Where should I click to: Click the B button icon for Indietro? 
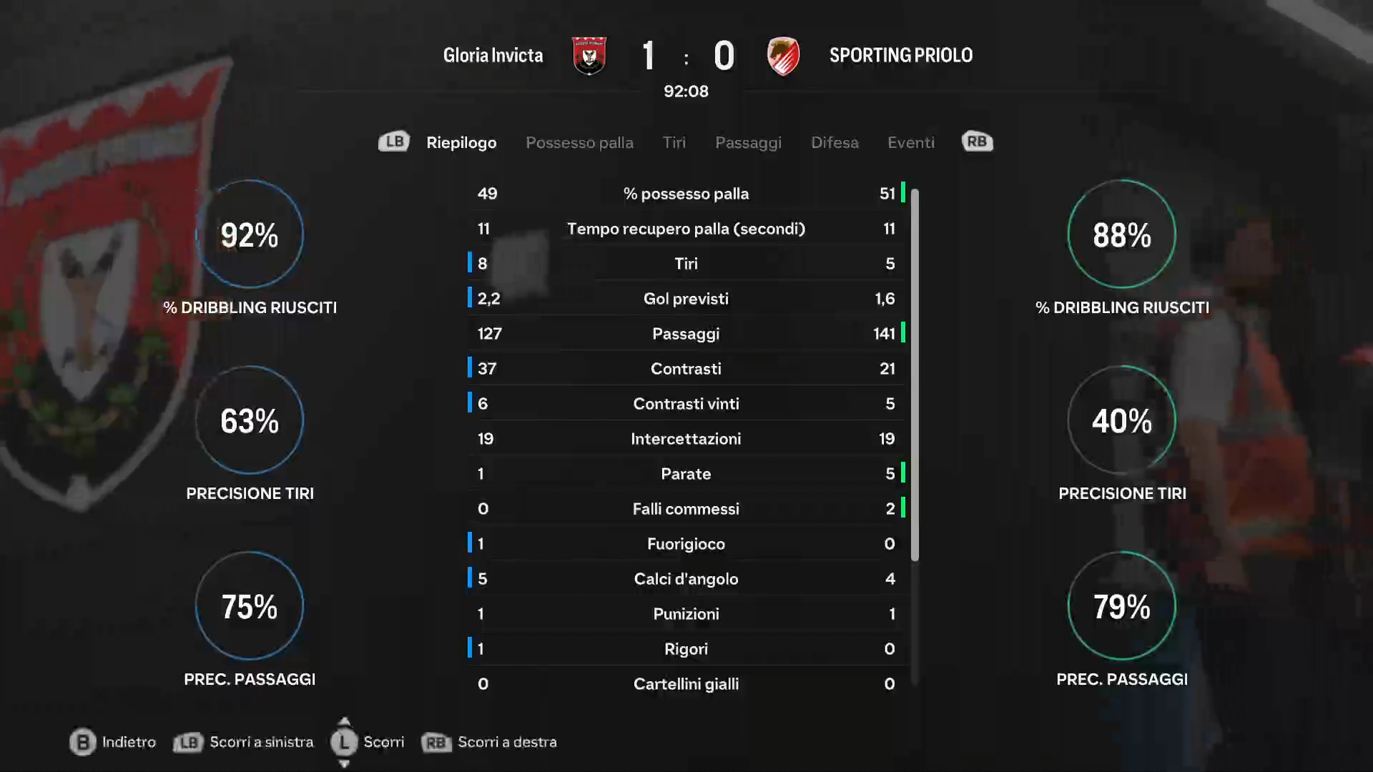83,742
